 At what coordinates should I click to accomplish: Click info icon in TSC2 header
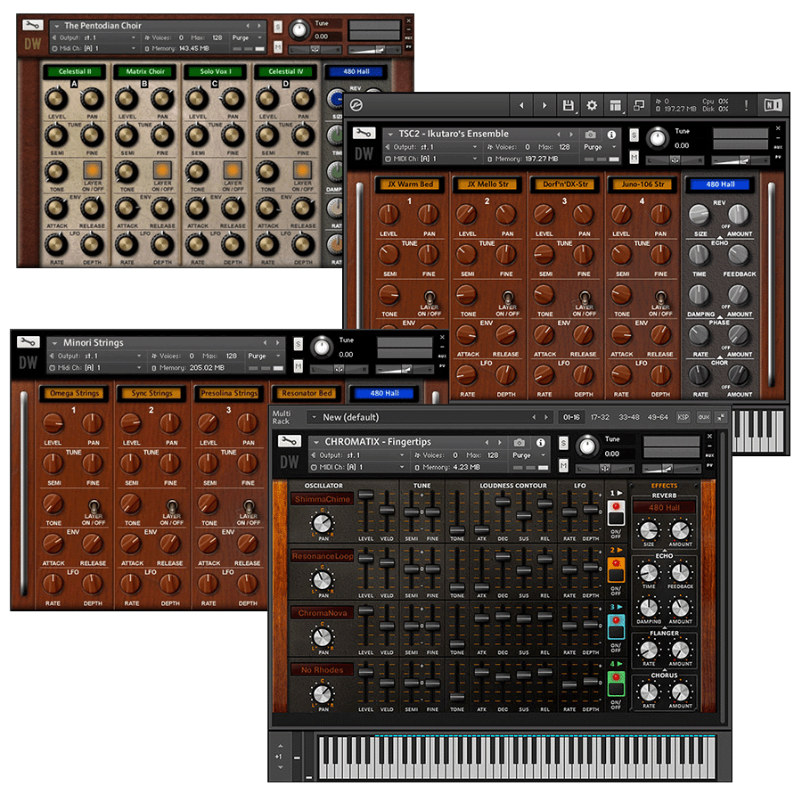tap(611, 135)
